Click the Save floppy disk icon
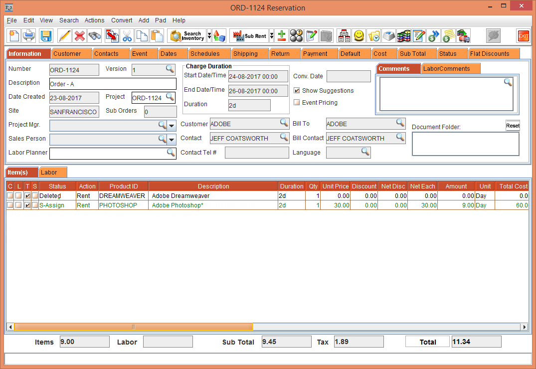536x369 pixels. pyautogui.click(x=46, y=36)
